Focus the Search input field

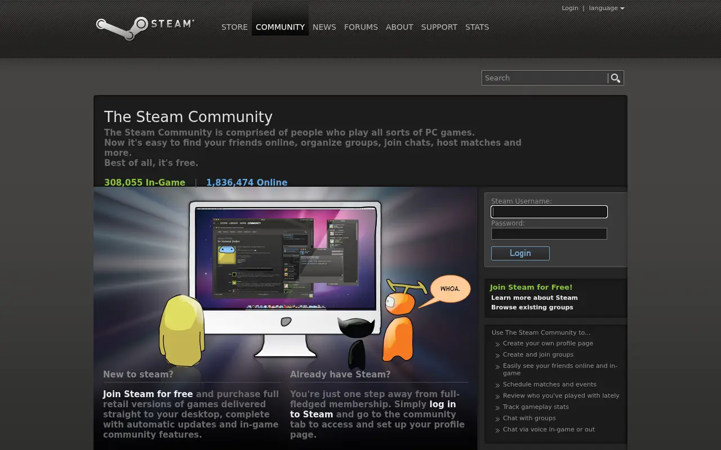point(545,78)
